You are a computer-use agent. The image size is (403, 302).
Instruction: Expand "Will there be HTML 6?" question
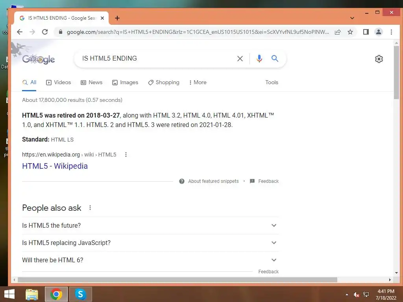pos(150,260)
